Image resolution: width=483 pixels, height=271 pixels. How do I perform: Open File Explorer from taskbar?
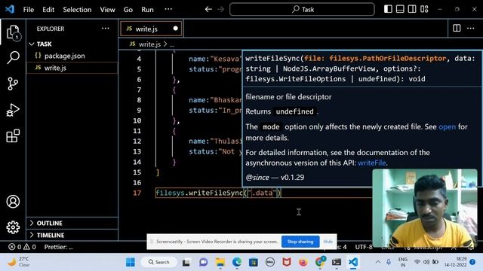(x=220, y=263)
